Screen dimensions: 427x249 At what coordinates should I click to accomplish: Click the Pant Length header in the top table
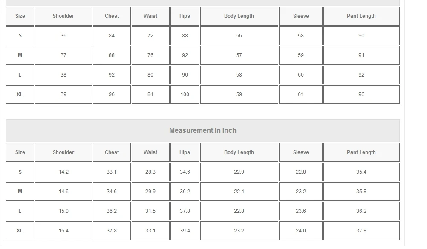[x=361, y=16]
